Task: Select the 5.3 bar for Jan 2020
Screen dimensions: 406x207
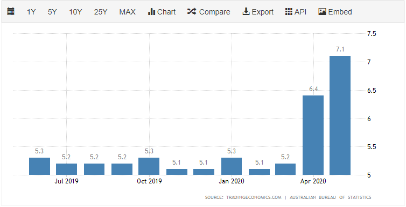Action: coord(232,166)
